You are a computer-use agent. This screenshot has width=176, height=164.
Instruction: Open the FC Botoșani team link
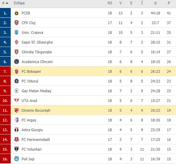click(x=31, y=72)
